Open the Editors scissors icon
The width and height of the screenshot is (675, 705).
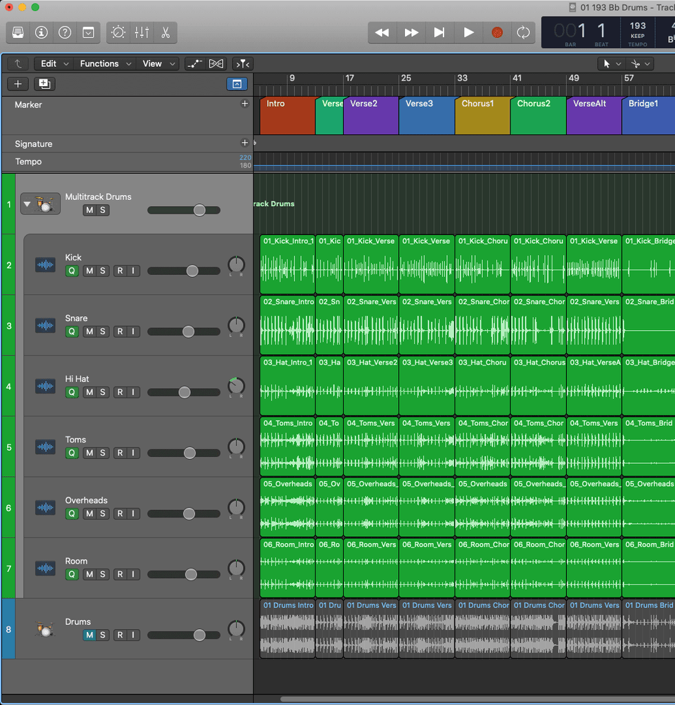[x=165, y=32]
